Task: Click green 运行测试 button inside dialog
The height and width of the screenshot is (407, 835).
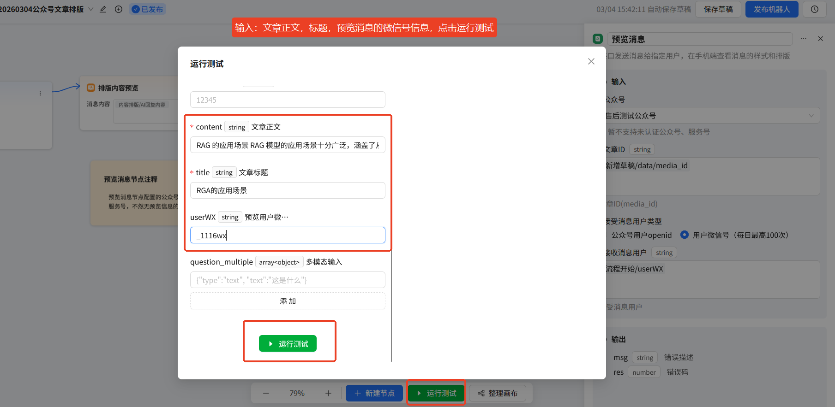Action: (x=288, y=344)
